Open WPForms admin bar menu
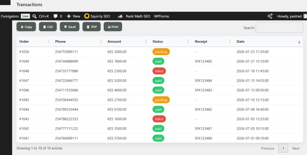The width and height of the screenshot is (307, 155). point(162,16)
